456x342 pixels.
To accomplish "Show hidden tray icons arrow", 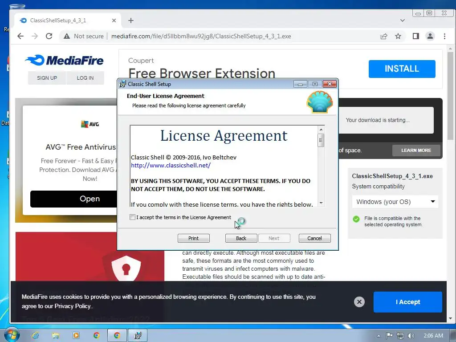I will click(x=379, y=336).
